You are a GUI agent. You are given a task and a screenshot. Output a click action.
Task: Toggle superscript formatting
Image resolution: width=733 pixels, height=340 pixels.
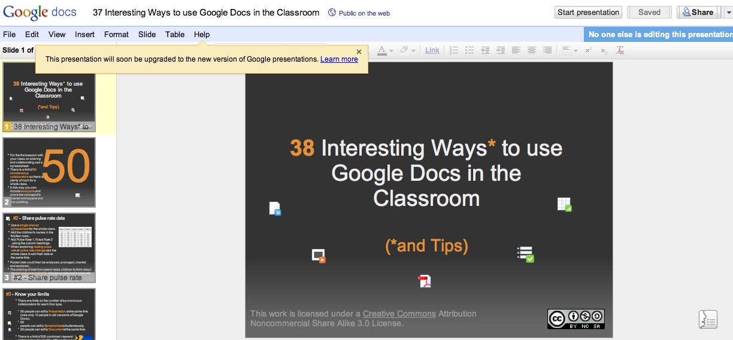[x=589, y=50]
